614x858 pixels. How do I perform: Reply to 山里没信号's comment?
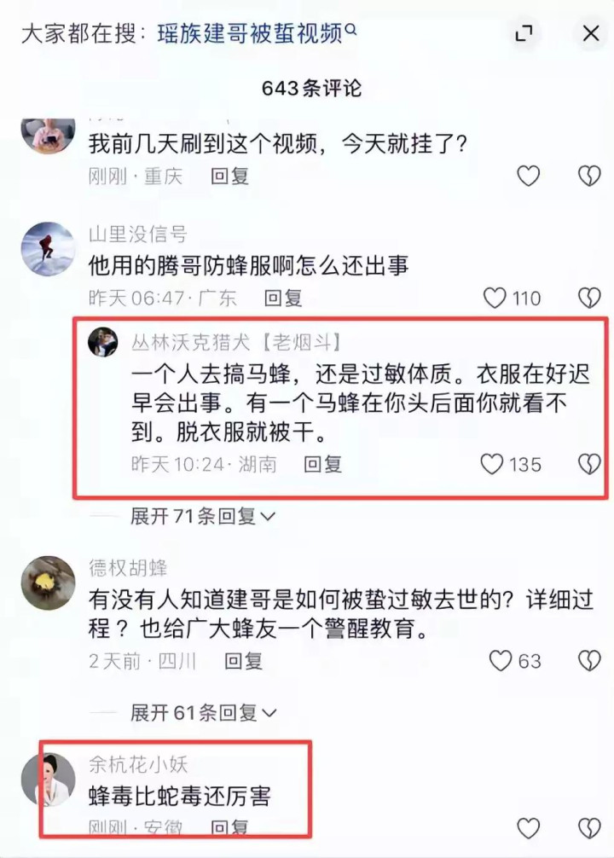click(283, 299)
